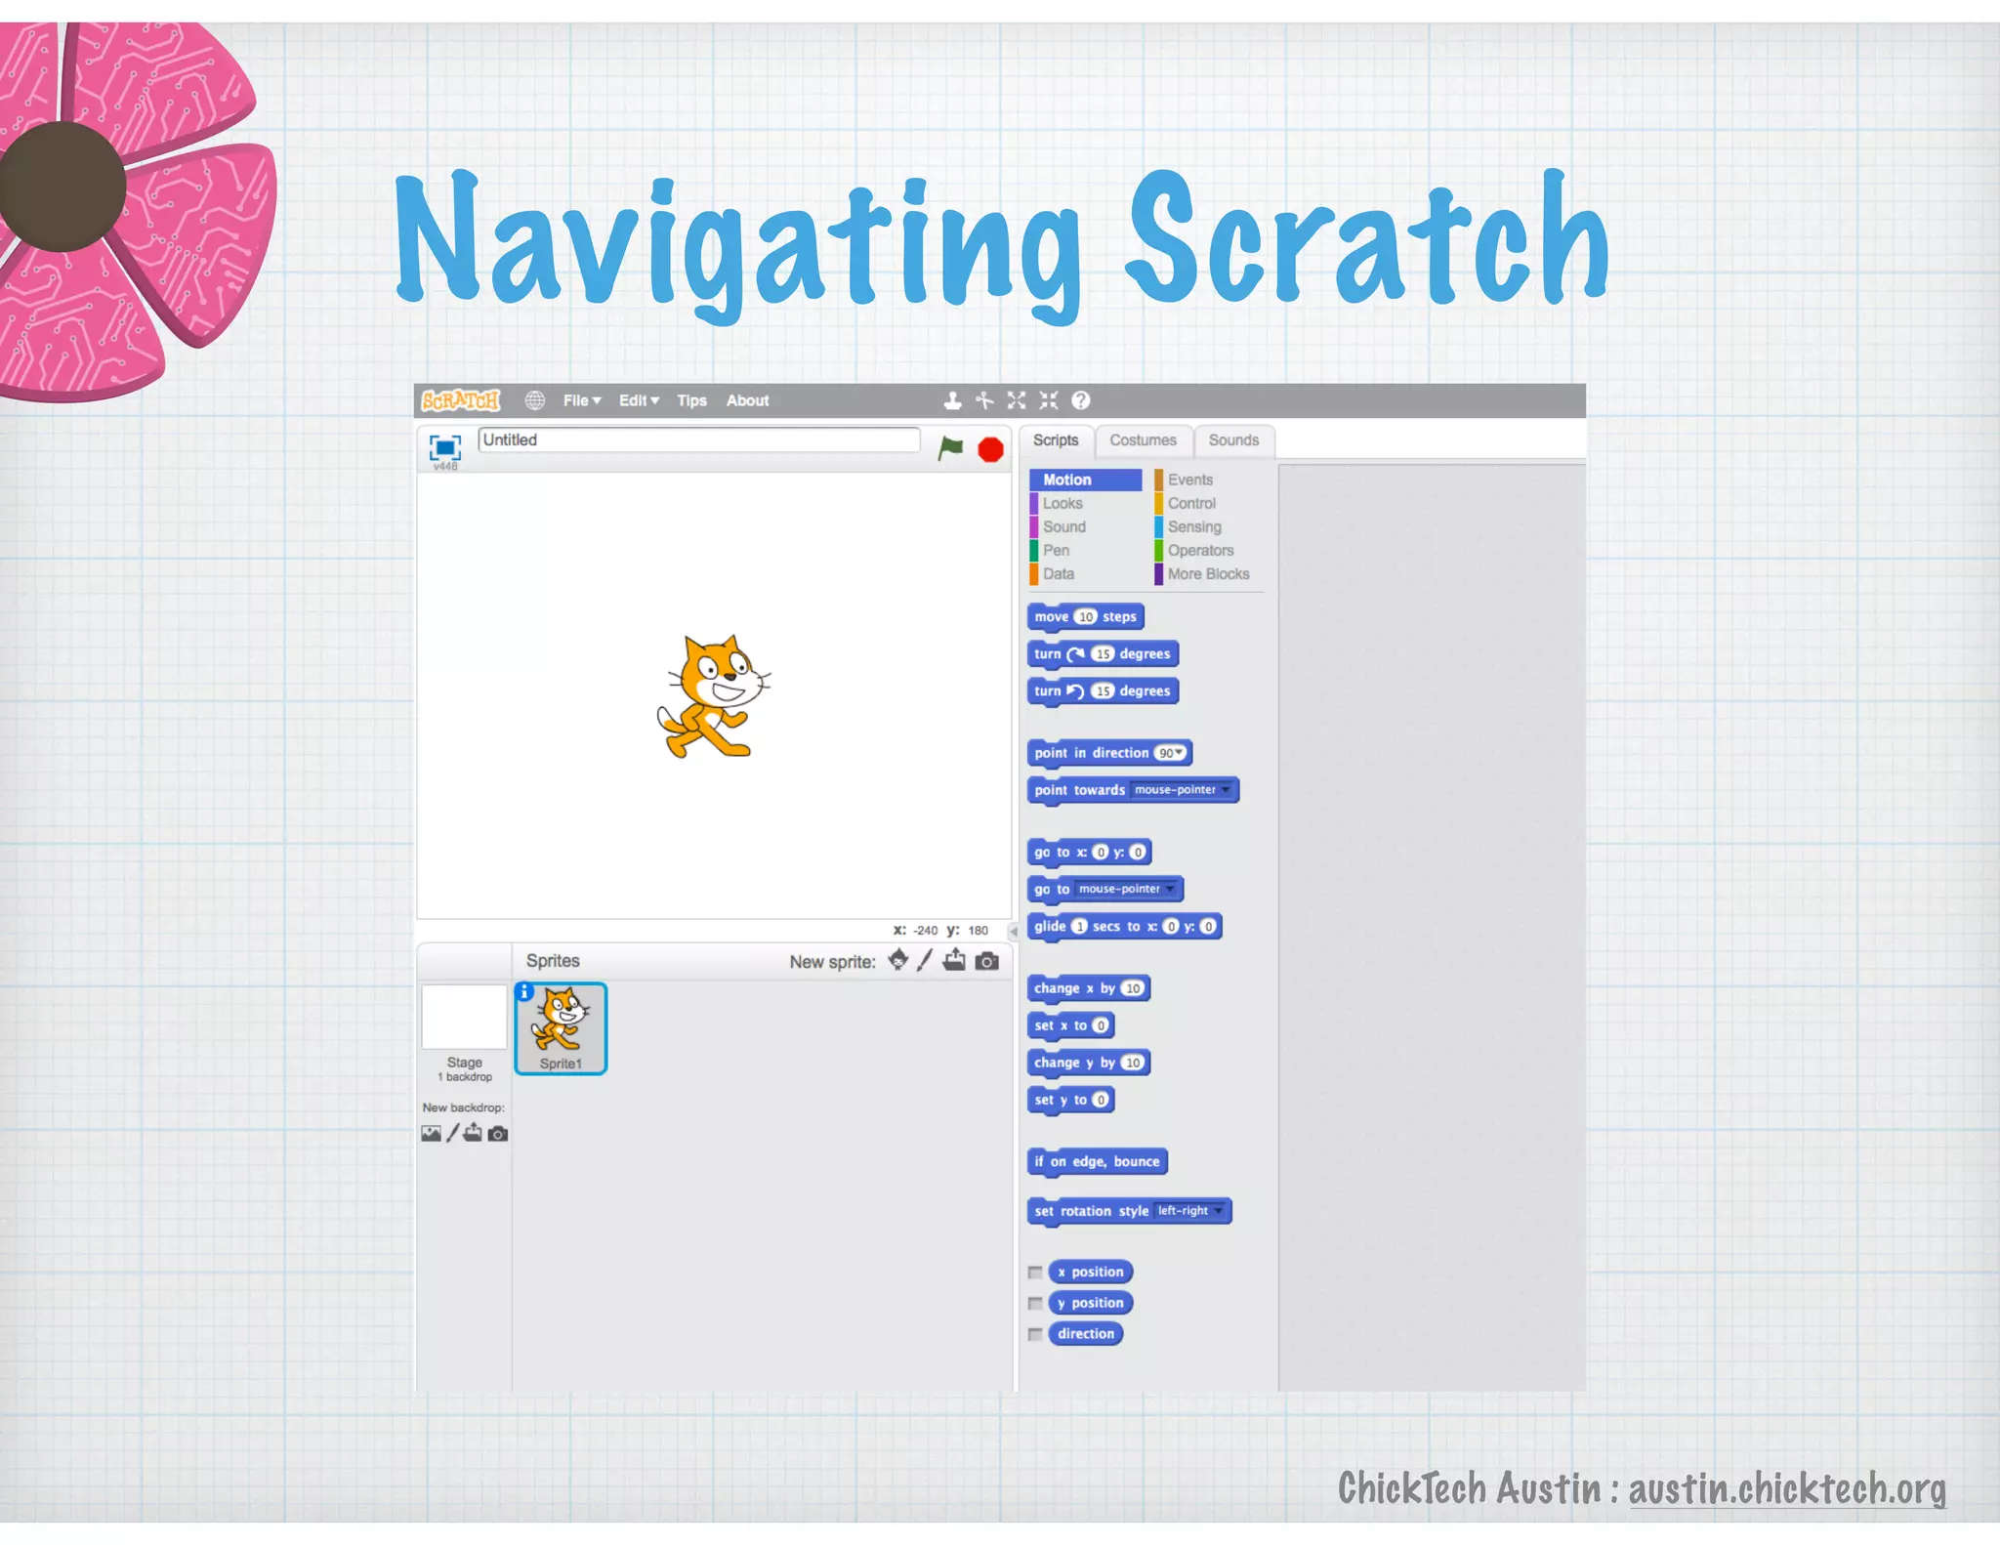Viewport: 2000px width, 1545px height.
Task: Click the project title Untitled field
Action: (698, 439)
